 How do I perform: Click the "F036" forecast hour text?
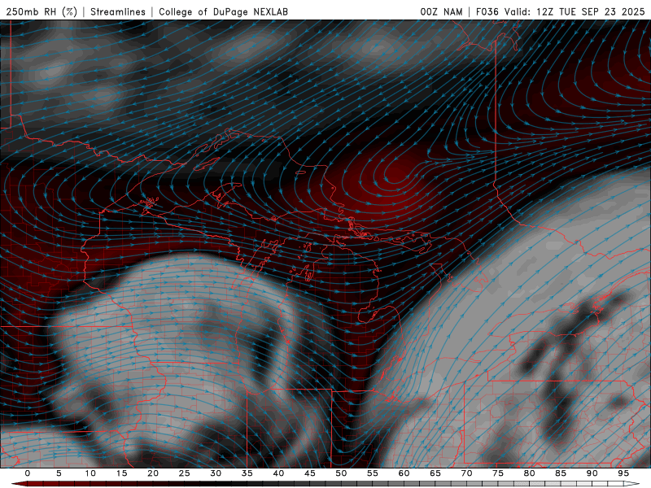(487, 11)
